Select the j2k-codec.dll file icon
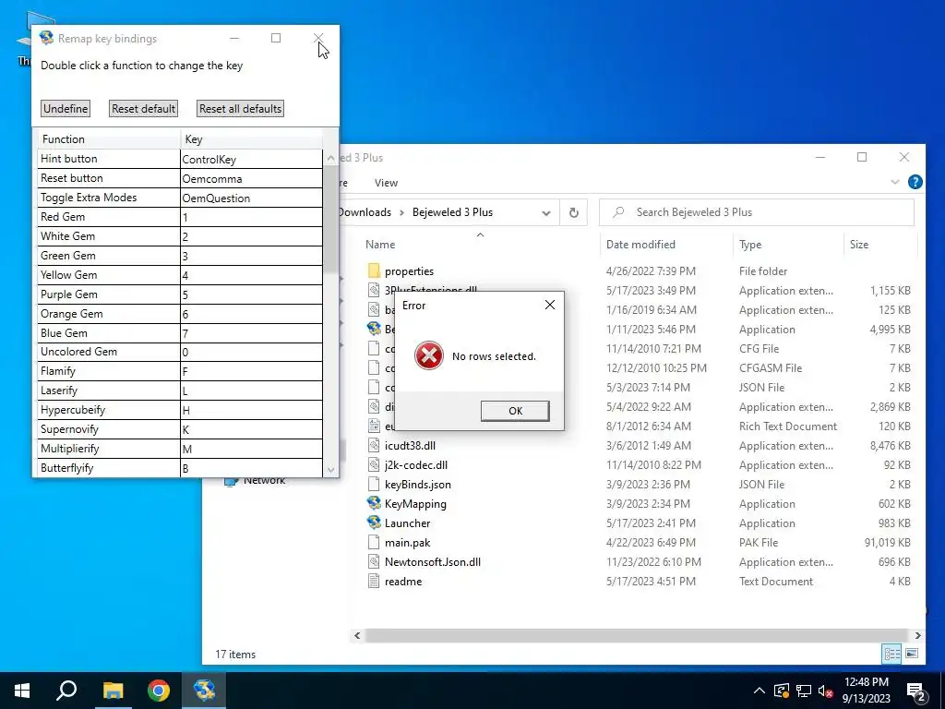The image size is (945, 709). coord(374,465)
